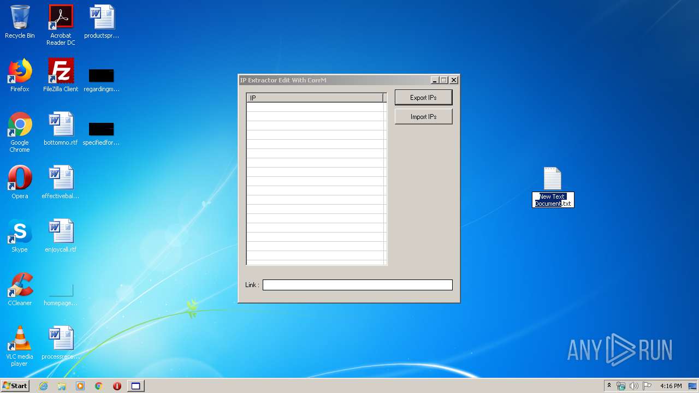Viewport: 699px width, 393px height.
Task: Select the processrece... document icon
Action: (61, 343)
